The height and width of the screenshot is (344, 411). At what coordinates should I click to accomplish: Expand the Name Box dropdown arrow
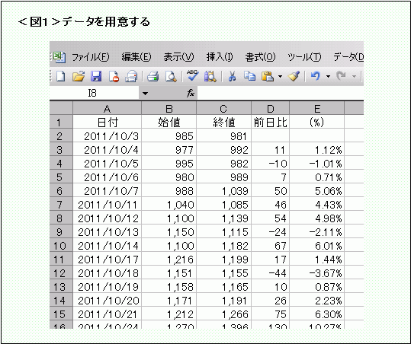click(145, 94)
